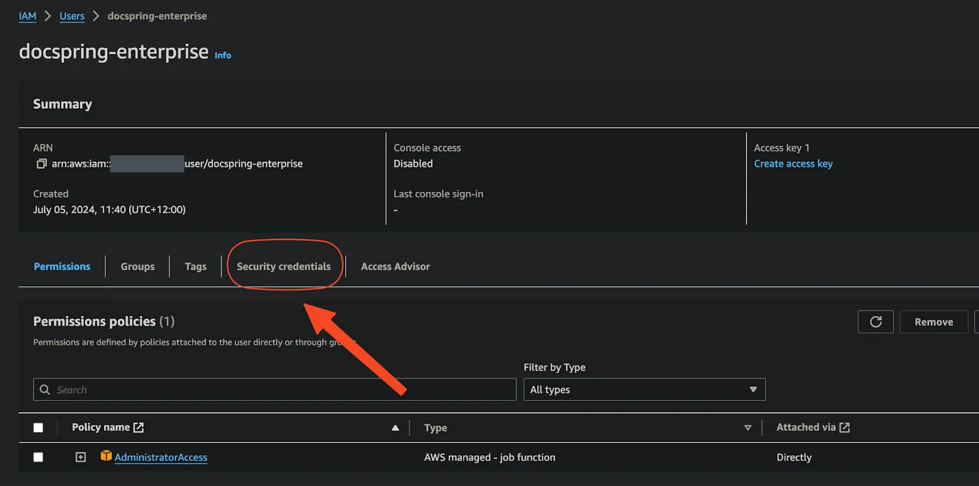Click the Remove button
The height and width of the screenshot is (486, 979).
pos(934,322)
